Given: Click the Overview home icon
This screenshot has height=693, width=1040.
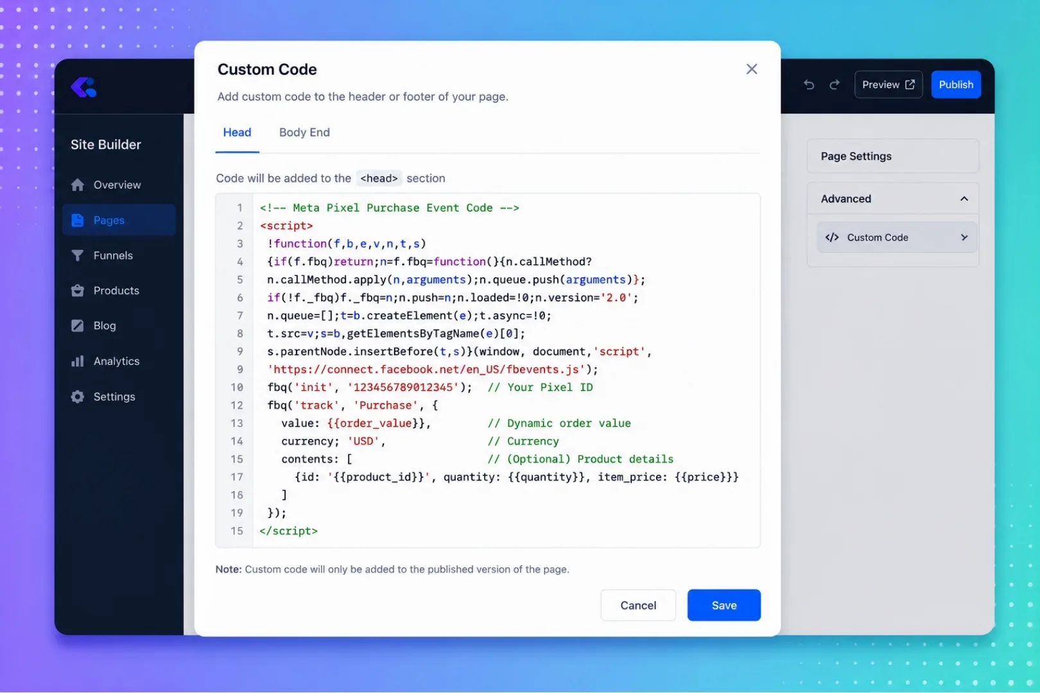Looking at the screenshot, I should [78, 185].
